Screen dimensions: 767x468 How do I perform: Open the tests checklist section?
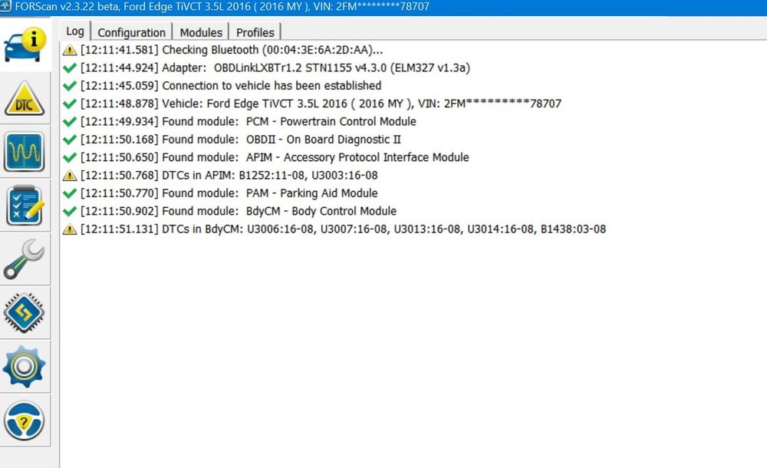(x=25, y=206)
